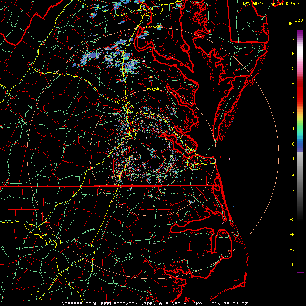Click the scale label -7

coord(292,250)
